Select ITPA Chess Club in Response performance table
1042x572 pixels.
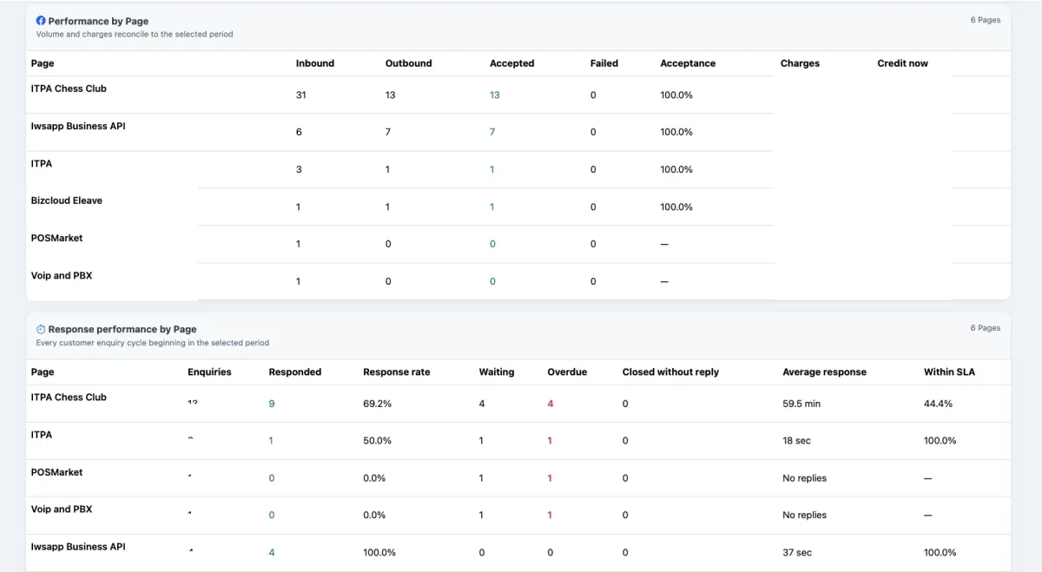pos(69,398)
